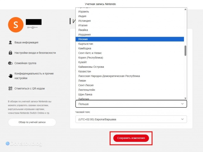The height and width of the screenshot is (152, 203).
Task: Open Конфиденциальность и прочие настройки
Action: tap(34, 76)
